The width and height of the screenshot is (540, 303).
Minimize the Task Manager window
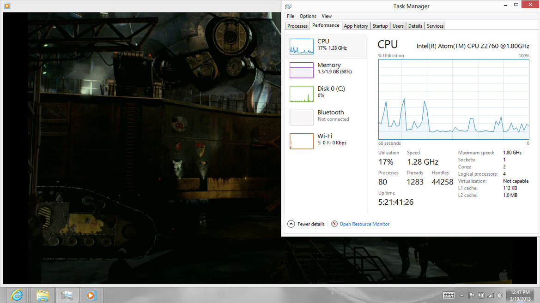click(505, 5)
